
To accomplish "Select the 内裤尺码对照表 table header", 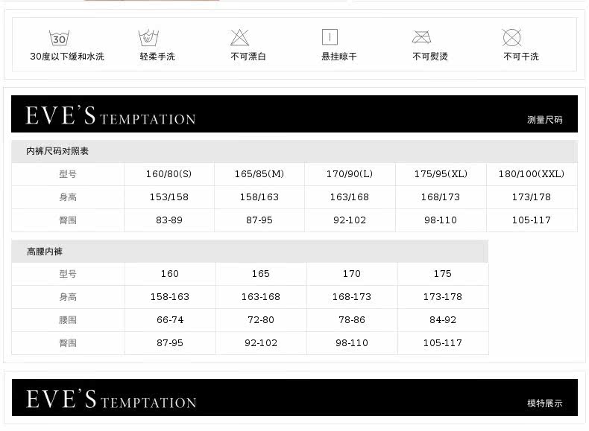I will [x=57, y=151].
